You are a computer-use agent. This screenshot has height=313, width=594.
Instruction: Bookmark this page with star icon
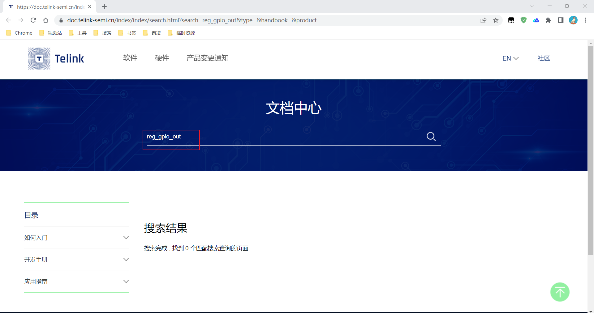click(x=496, y=20)
